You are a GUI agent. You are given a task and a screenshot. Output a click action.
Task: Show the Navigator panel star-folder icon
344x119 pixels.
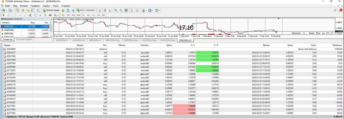pos(28,10)
